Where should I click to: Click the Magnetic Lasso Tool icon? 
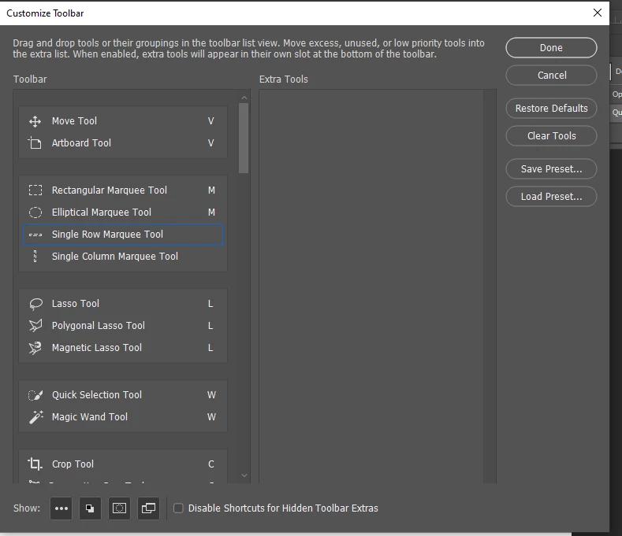click(x=35, y=348)
